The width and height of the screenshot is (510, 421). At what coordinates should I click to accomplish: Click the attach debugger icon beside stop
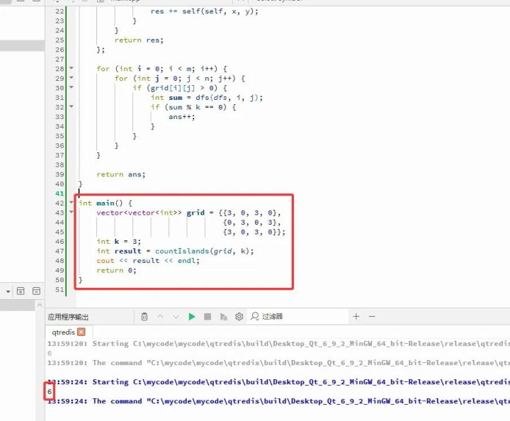pos(223,317)
